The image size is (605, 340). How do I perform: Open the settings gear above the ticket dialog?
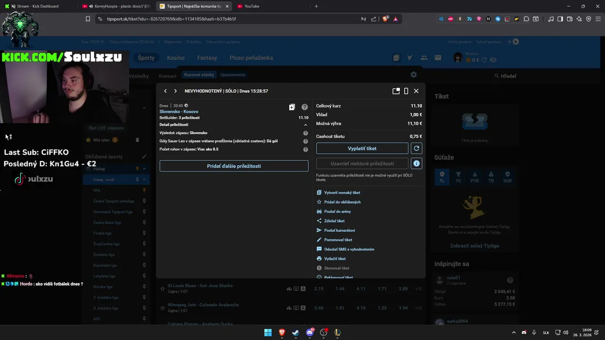click(414, 75)
